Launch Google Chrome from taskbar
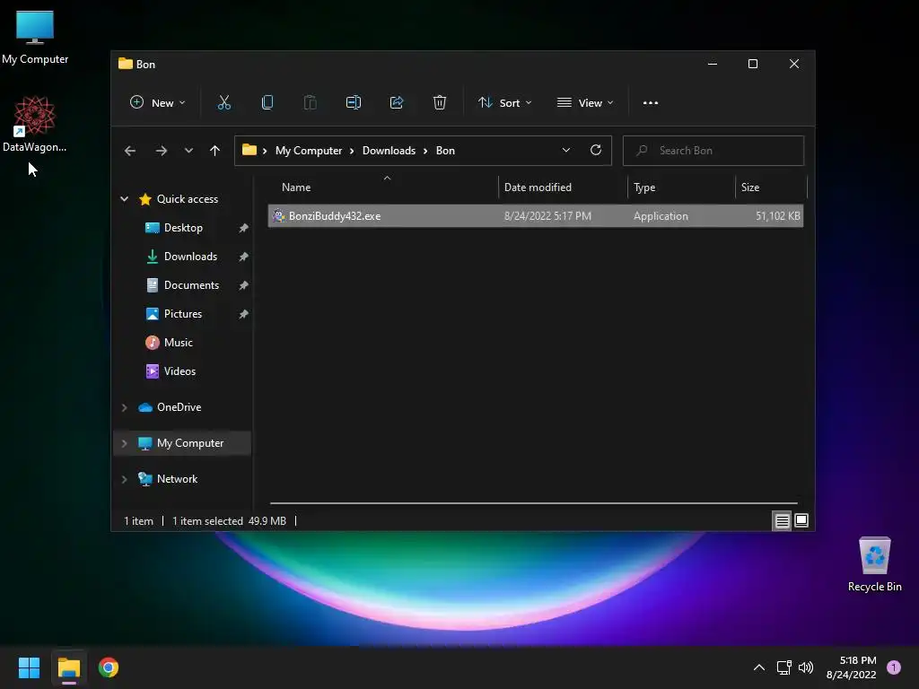Viewport: 919px width, 689px height. tap(109, 667)
